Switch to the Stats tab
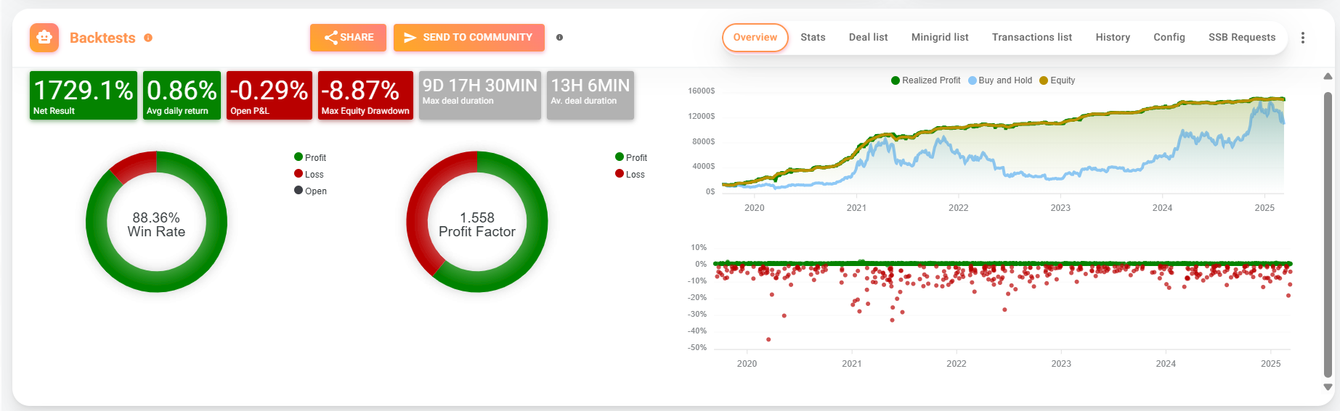Viewport: 1340px width, 411px height. [x=813, y=38]
